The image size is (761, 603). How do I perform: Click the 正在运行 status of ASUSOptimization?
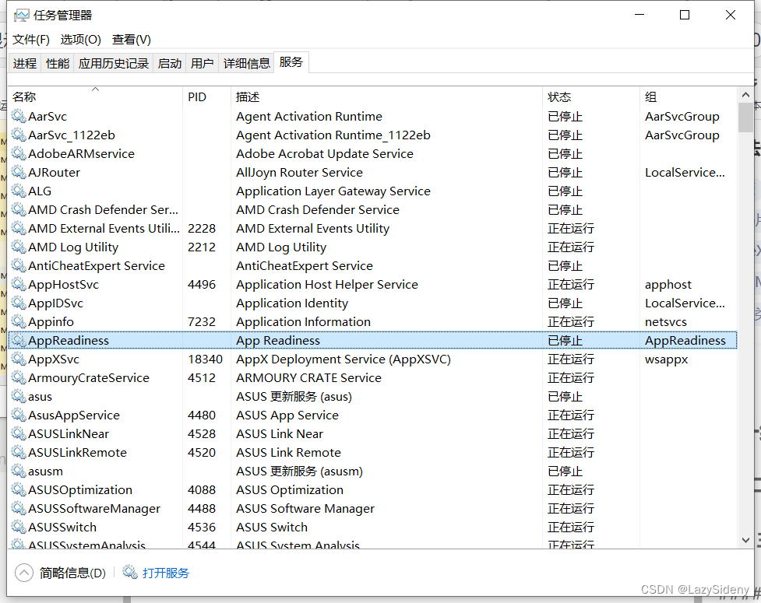coord(571,489)
